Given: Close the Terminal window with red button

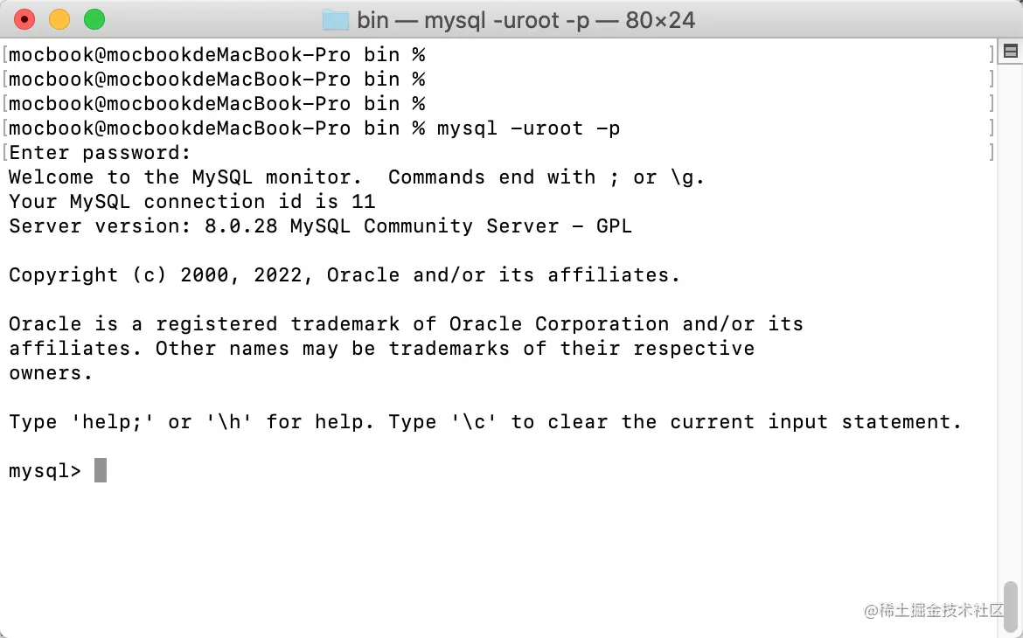Looking at the screenshot, I should coord(24,19).
